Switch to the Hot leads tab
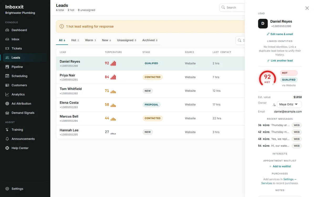 tap(75, 40)
